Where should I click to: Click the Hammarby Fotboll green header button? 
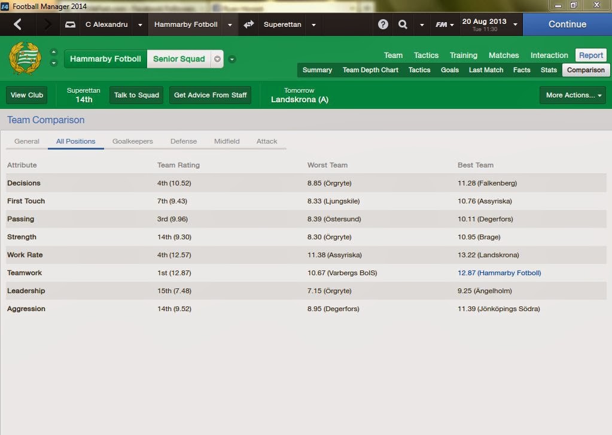tap(105, 59)
